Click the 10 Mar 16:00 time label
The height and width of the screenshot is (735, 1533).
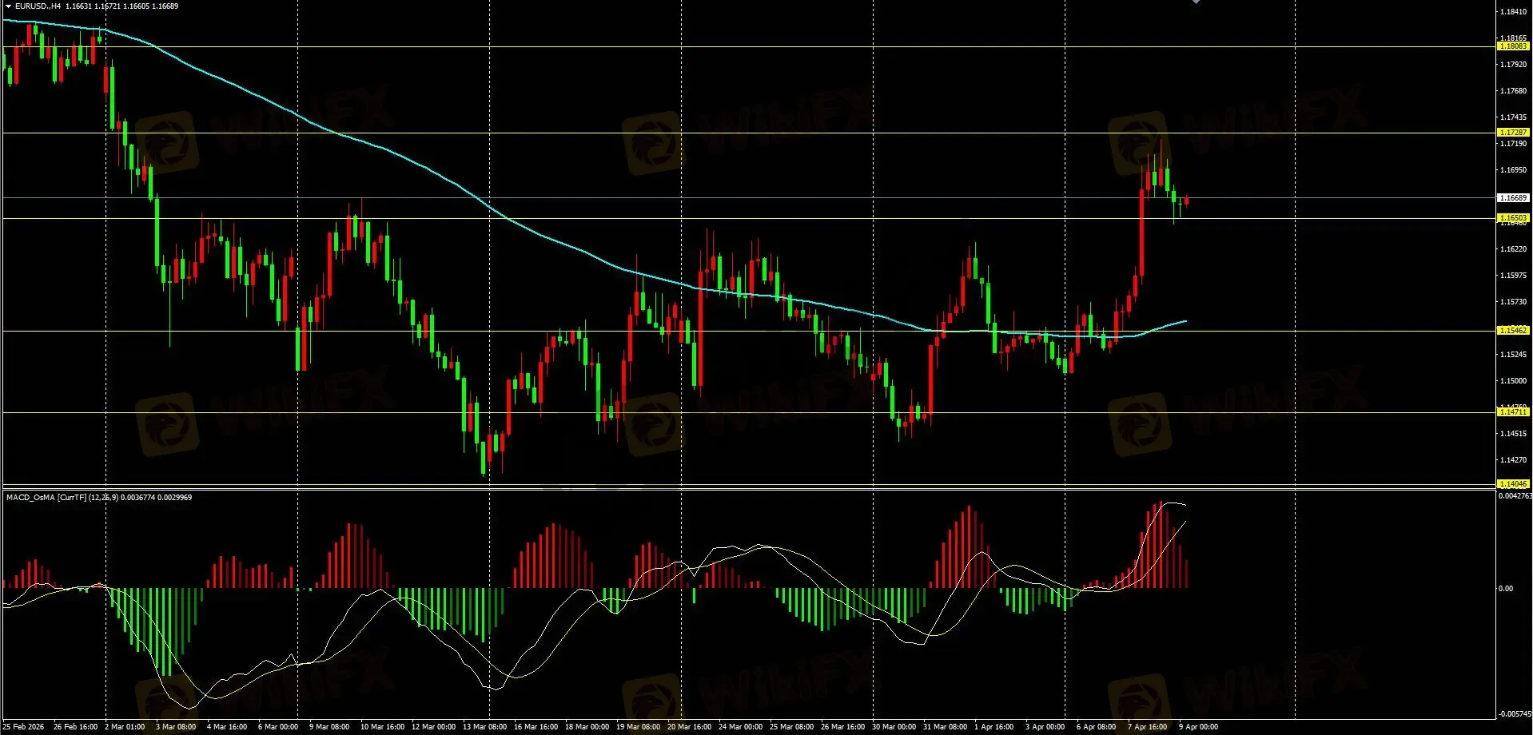point(382,727)
